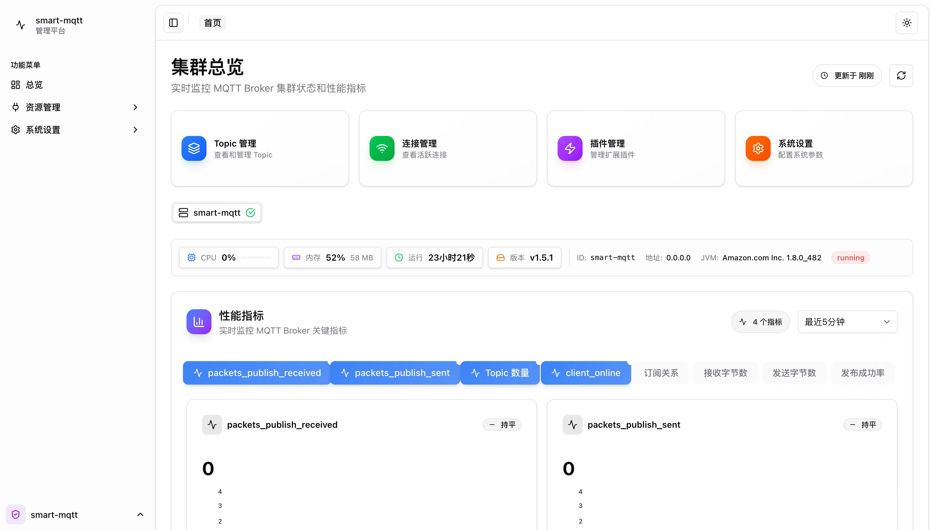Image resolution: width=930 pixels, height=530 pixels.
Task: Enable the 订阅关系 metric chip
Action: click(x=661, y=373)
